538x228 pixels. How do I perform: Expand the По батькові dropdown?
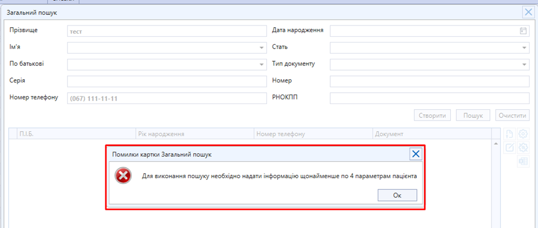[x=262, y=64]
